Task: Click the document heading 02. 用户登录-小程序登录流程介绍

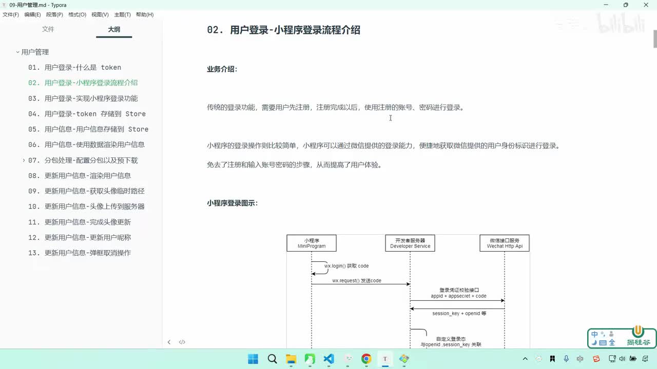Action: tap(283, 30)
